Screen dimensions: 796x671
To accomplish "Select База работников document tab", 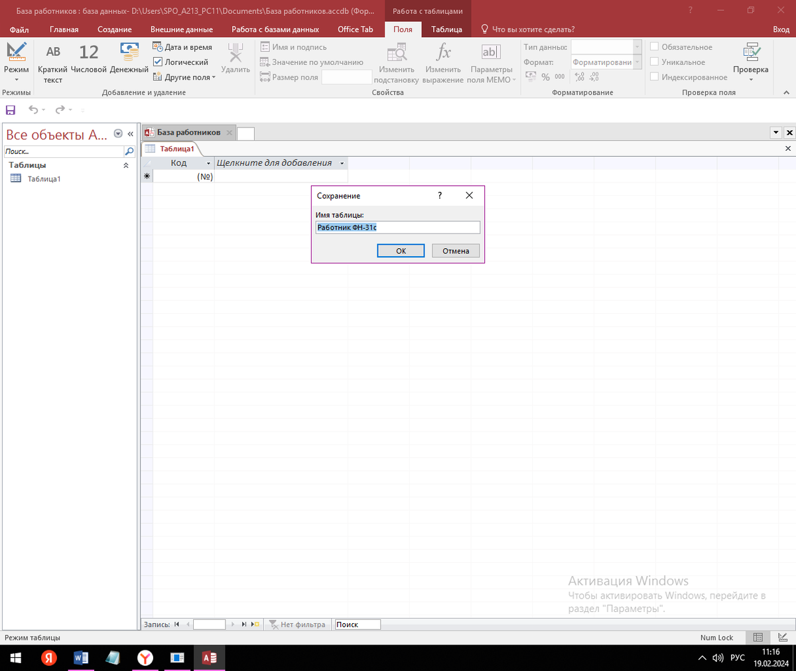I will [x=188, y=133].
